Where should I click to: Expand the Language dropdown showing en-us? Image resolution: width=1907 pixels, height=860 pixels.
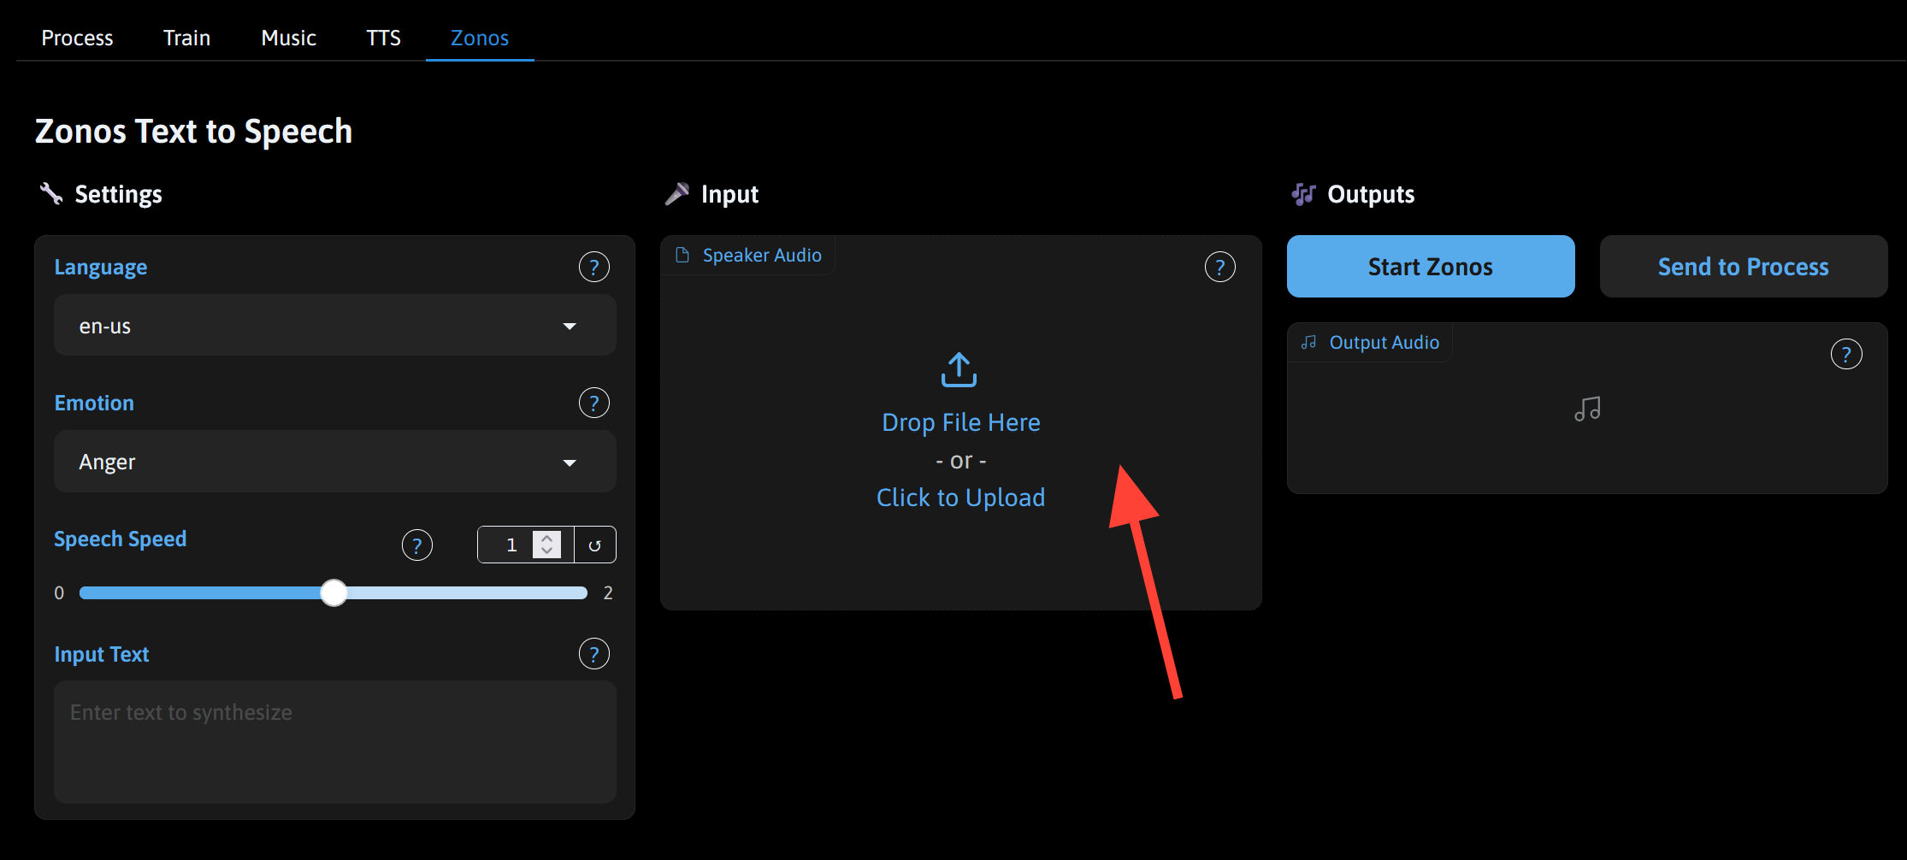pyautogui.click(x=335, y=326)
